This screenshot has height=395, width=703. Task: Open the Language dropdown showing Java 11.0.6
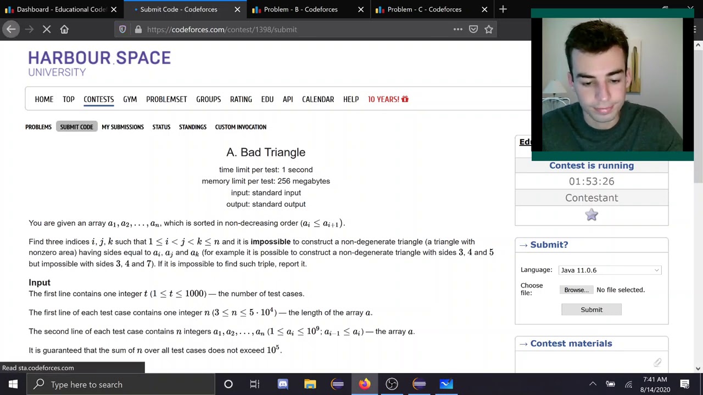coord(610,270)
